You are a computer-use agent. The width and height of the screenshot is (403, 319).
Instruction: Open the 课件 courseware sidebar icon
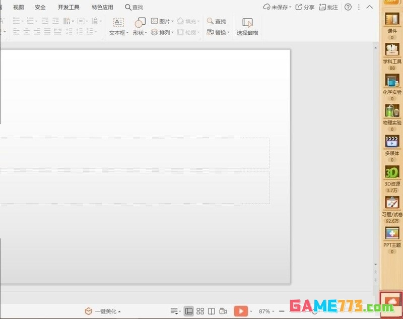pos(392,20)
